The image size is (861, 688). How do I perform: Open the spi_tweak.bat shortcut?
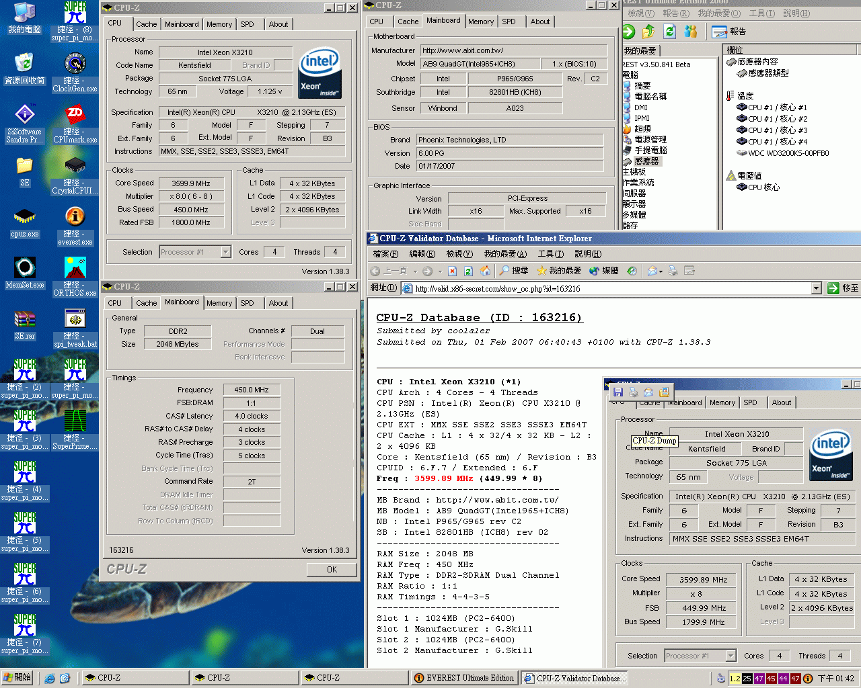coord(75,328)
